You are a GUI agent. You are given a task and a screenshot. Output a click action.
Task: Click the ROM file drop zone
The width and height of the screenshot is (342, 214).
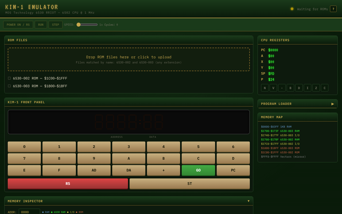tap(129, 59)
